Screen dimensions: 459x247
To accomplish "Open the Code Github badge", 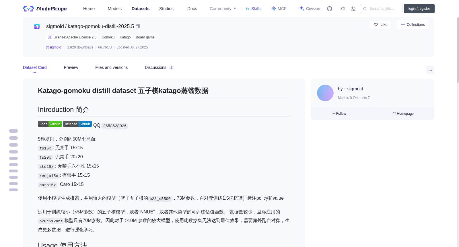I will click(x=50, y=124).
